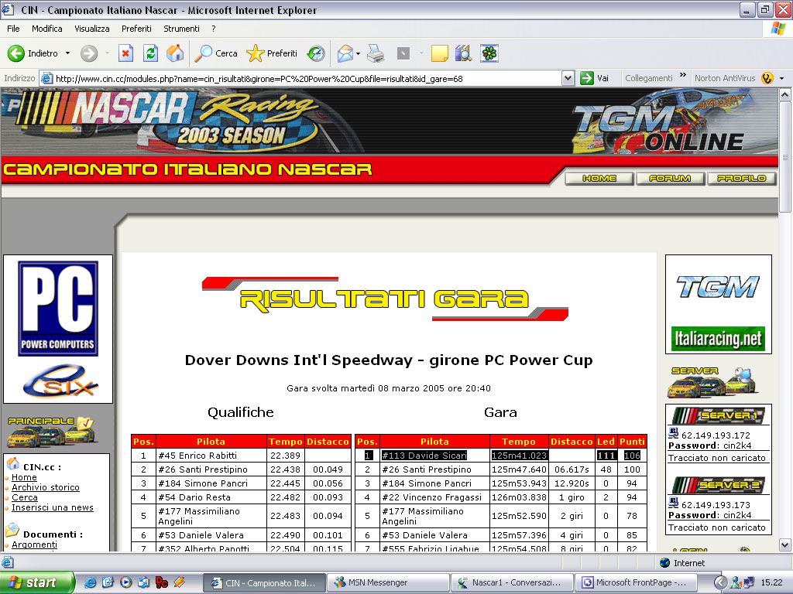Click the MSN Messenger tray icon
Screen dimensions: 793x594
[736, 582]
